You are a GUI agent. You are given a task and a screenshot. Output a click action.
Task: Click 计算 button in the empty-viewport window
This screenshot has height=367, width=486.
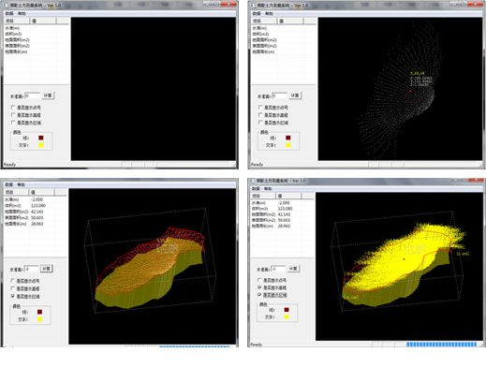48,95
